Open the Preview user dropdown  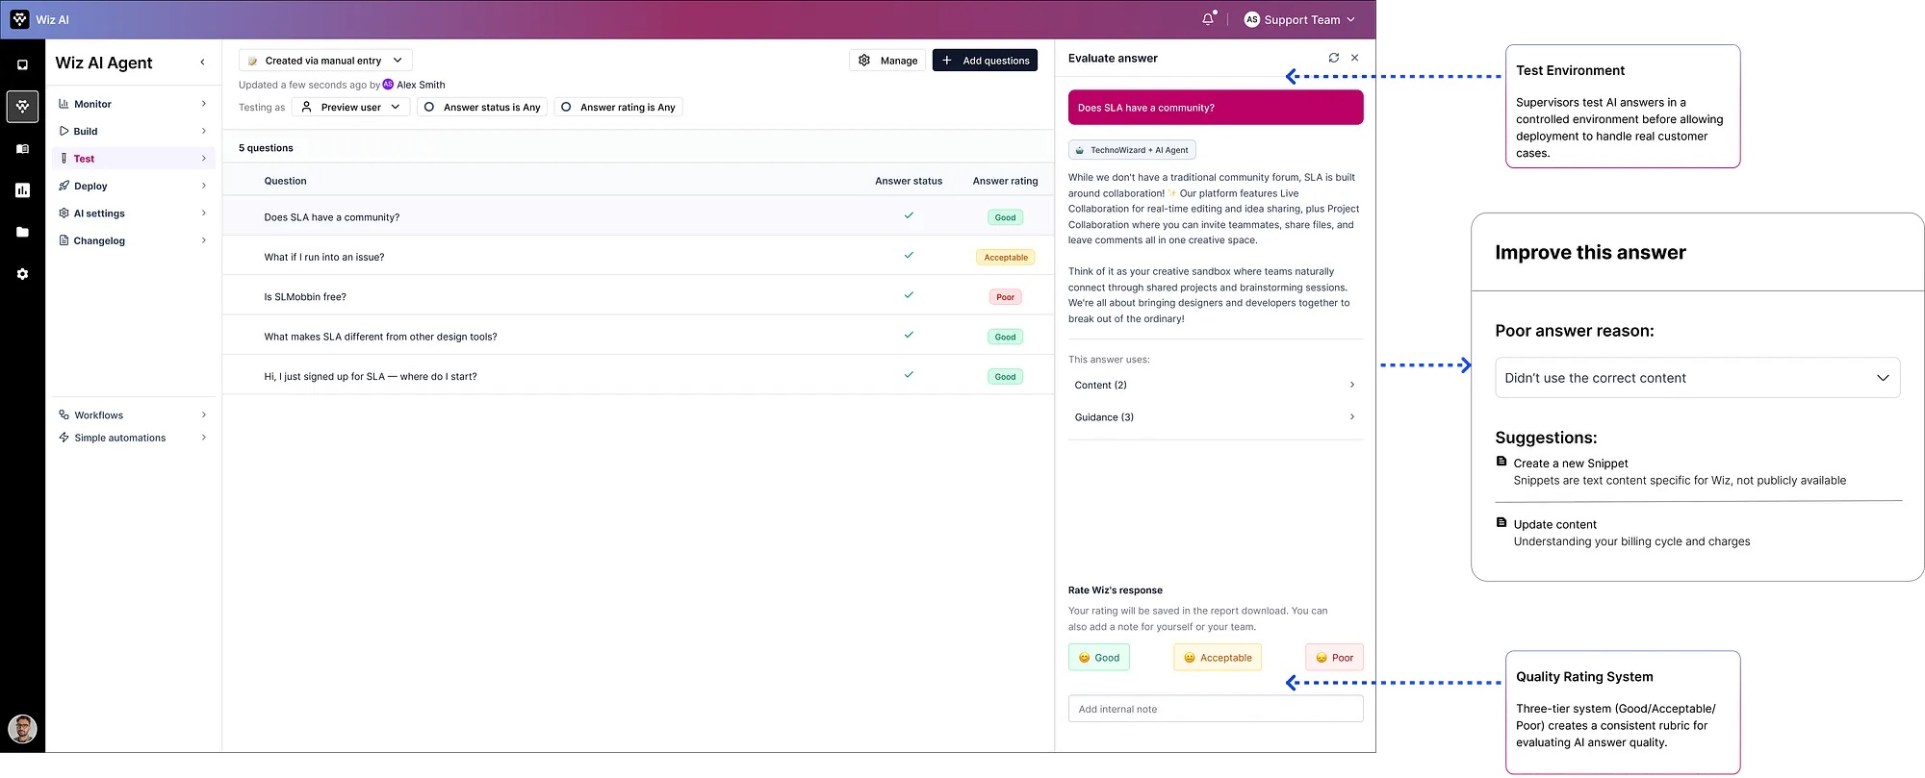coord(351,107)
